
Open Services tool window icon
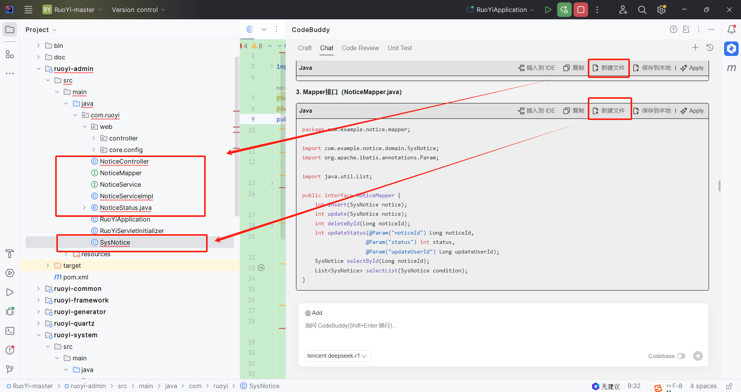[x=10, y=273]
